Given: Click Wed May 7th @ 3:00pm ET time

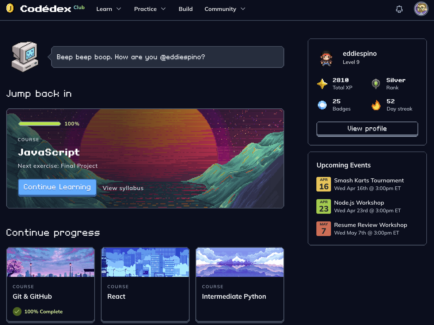Looking at the screenshot, I should (366, 233).
